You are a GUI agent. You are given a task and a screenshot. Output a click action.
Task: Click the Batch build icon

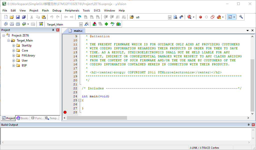point(24,24)
